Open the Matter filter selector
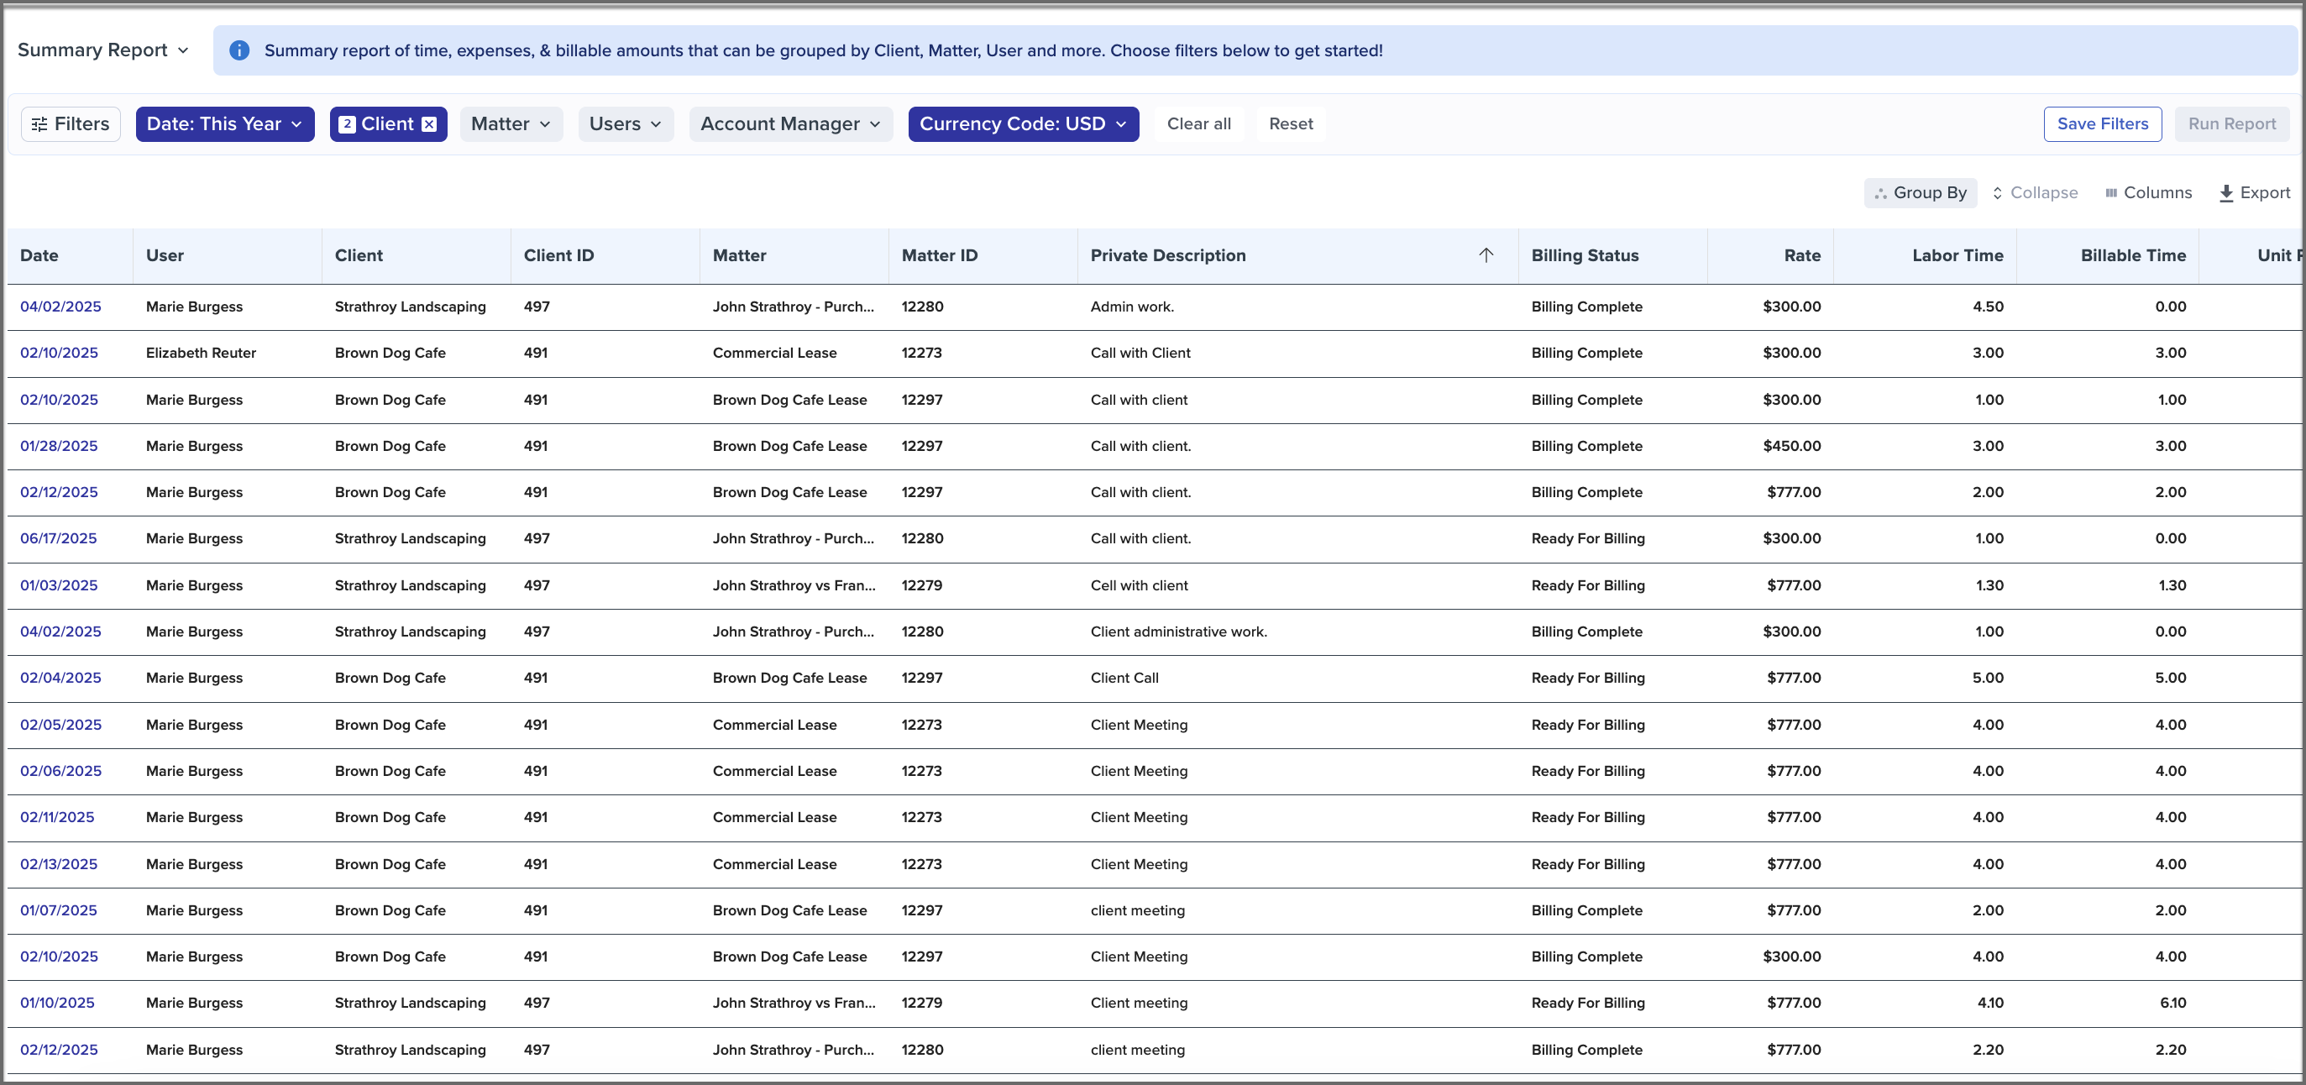 [x=511, y=123]
